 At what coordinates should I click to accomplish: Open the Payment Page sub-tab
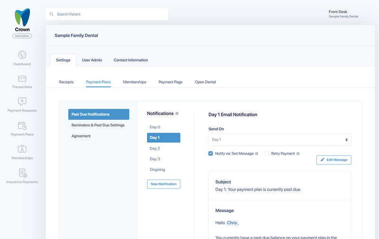(x=170, y=82)
